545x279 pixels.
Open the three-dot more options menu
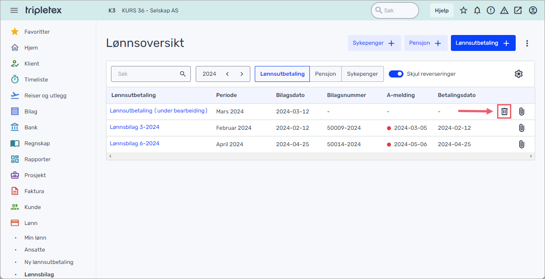point(527,43)
